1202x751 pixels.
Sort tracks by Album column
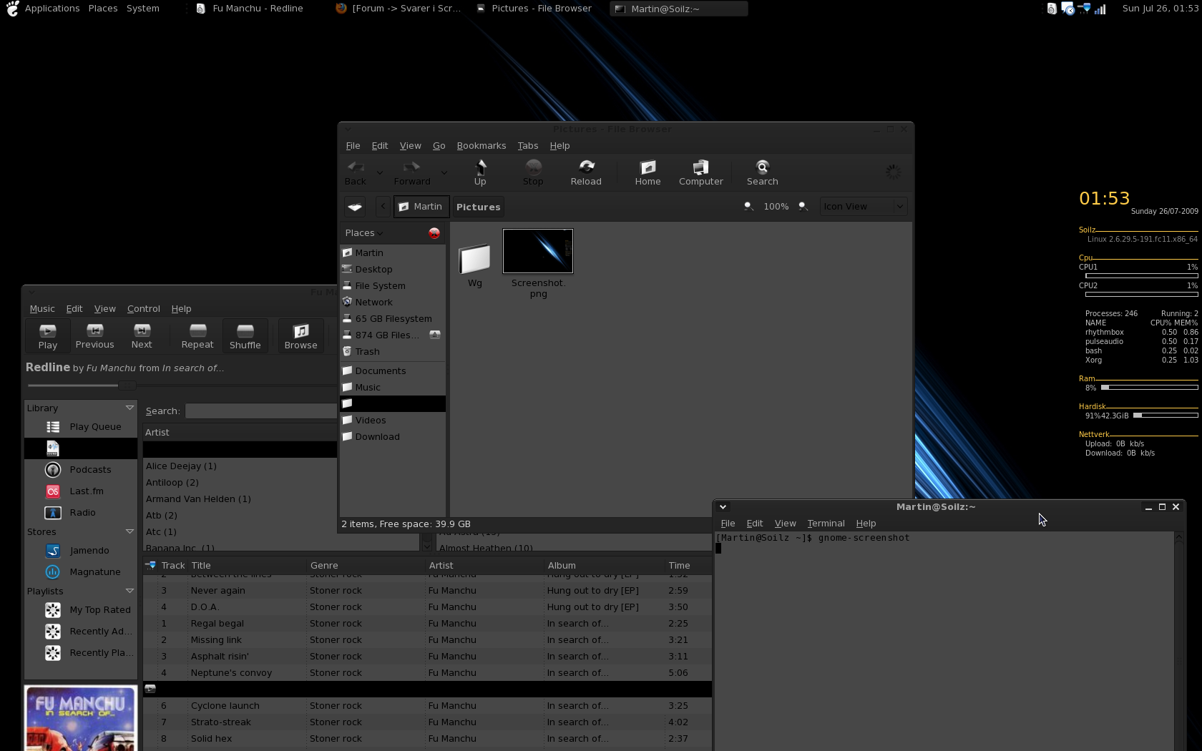pyautogui.click(x=604, y=566)
